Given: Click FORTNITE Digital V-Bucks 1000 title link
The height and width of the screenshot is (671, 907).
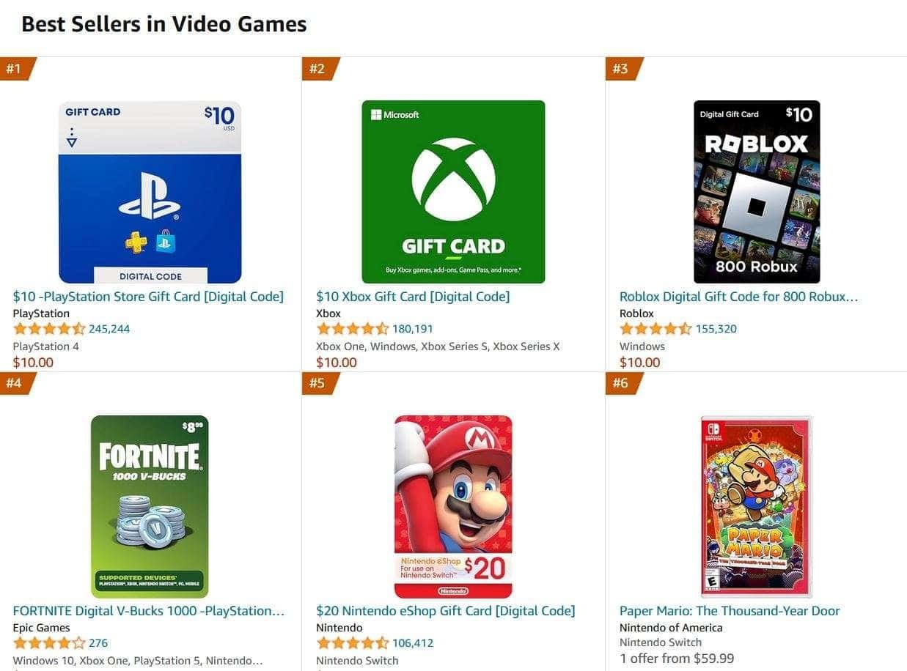Looking at the screenshot, I should tap(149, 611).
